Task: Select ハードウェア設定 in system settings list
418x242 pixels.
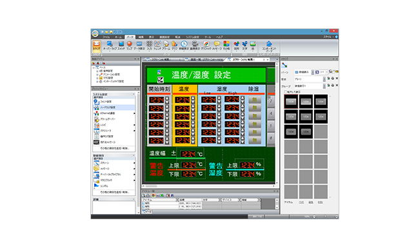Action: pos(114,107)
